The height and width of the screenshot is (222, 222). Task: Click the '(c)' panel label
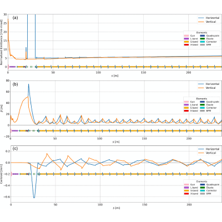click(x=15, y=149)
